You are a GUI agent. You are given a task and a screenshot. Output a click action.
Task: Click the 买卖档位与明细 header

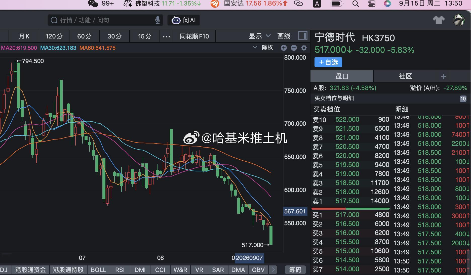[334, 98]
